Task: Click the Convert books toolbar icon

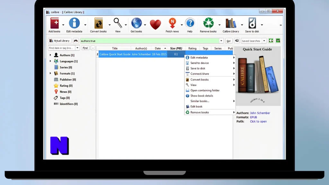Action: 98,23
